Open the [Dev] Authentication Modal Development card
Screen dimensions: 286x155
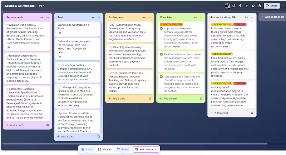tap(129, 32)
